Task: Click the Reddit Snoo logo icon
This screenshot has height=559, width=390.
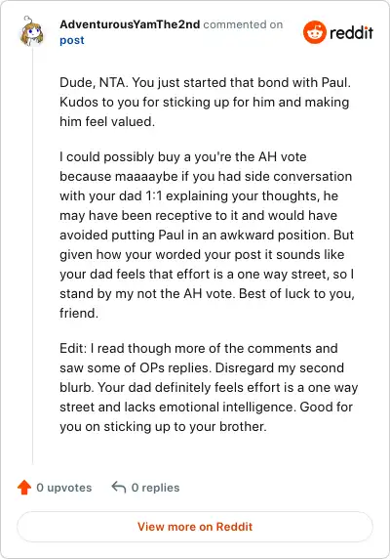Action: tap(315, 32)
